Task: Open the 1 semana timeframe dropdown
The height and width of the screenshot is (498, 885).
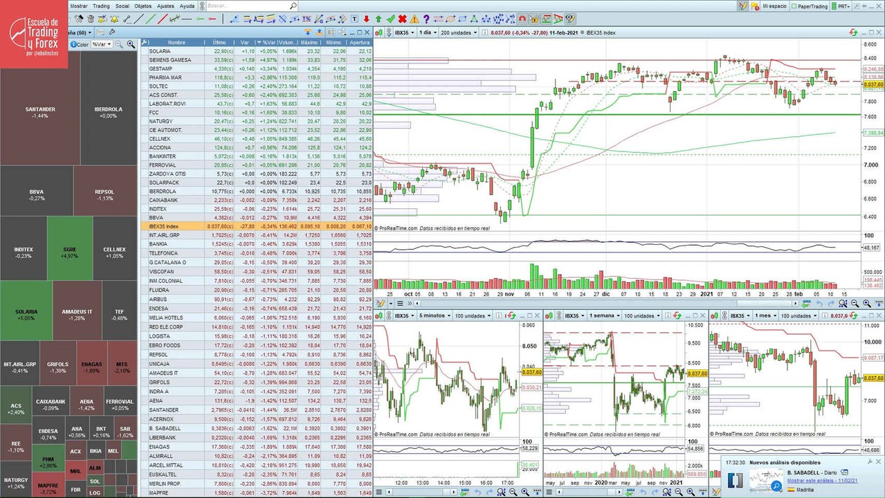Action: click(x=603, y=315)
